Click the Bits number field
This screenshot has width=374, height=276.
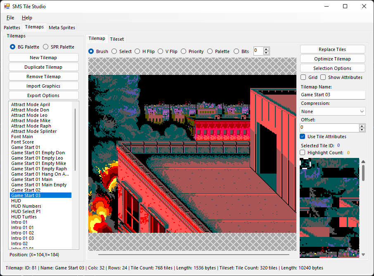point(258,51)
